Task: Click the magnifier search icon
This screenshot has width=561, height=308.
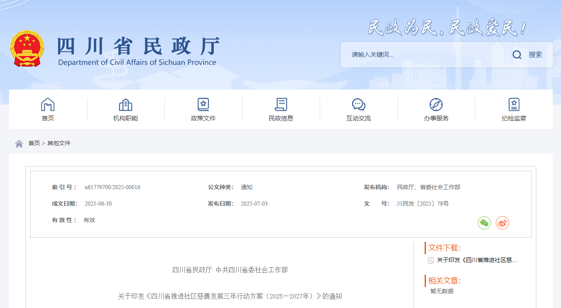Action: point(517,55)
